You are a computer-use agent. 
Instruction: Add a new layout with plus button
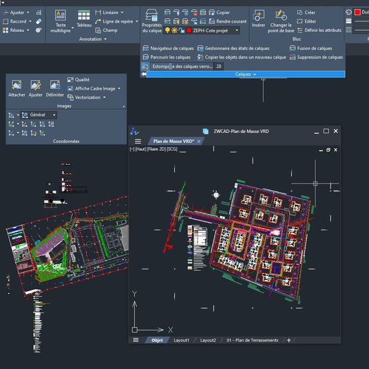[289, 340]
